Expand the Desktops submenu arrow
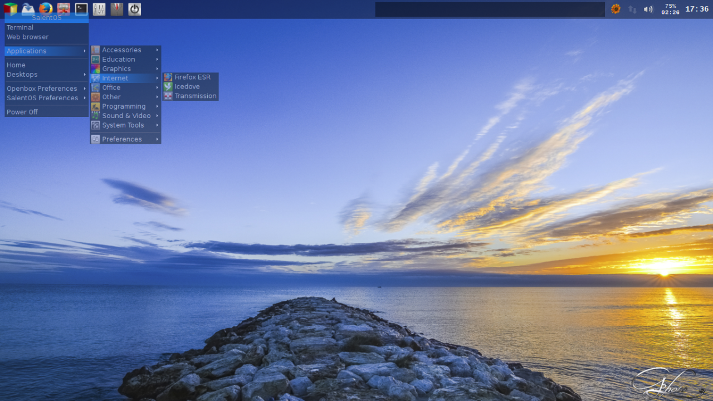 tap(85, 75)
